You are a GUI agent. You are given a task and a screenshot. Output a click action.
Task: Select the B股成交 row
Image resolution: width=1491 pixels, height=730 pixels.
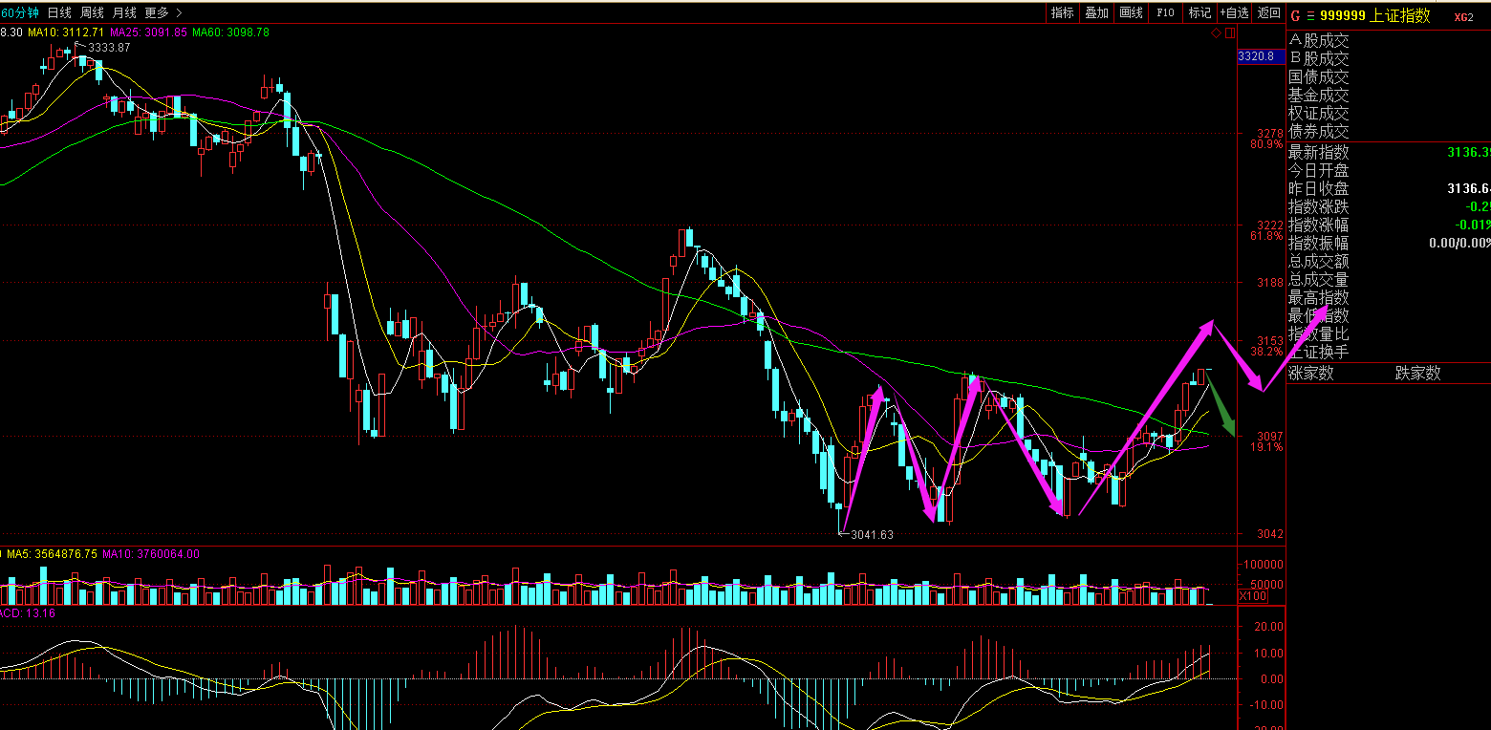click(x=1319, y=58)
